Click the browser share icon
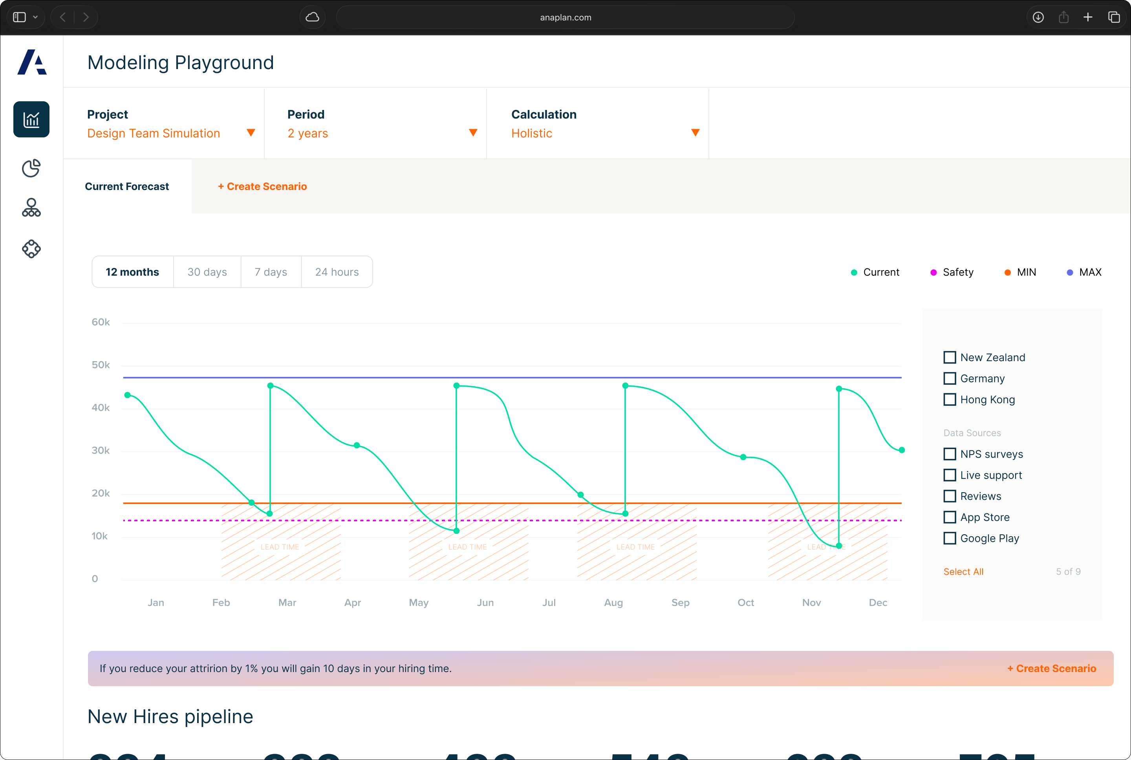This screenshot has height=760, width=1131. 1063,17
